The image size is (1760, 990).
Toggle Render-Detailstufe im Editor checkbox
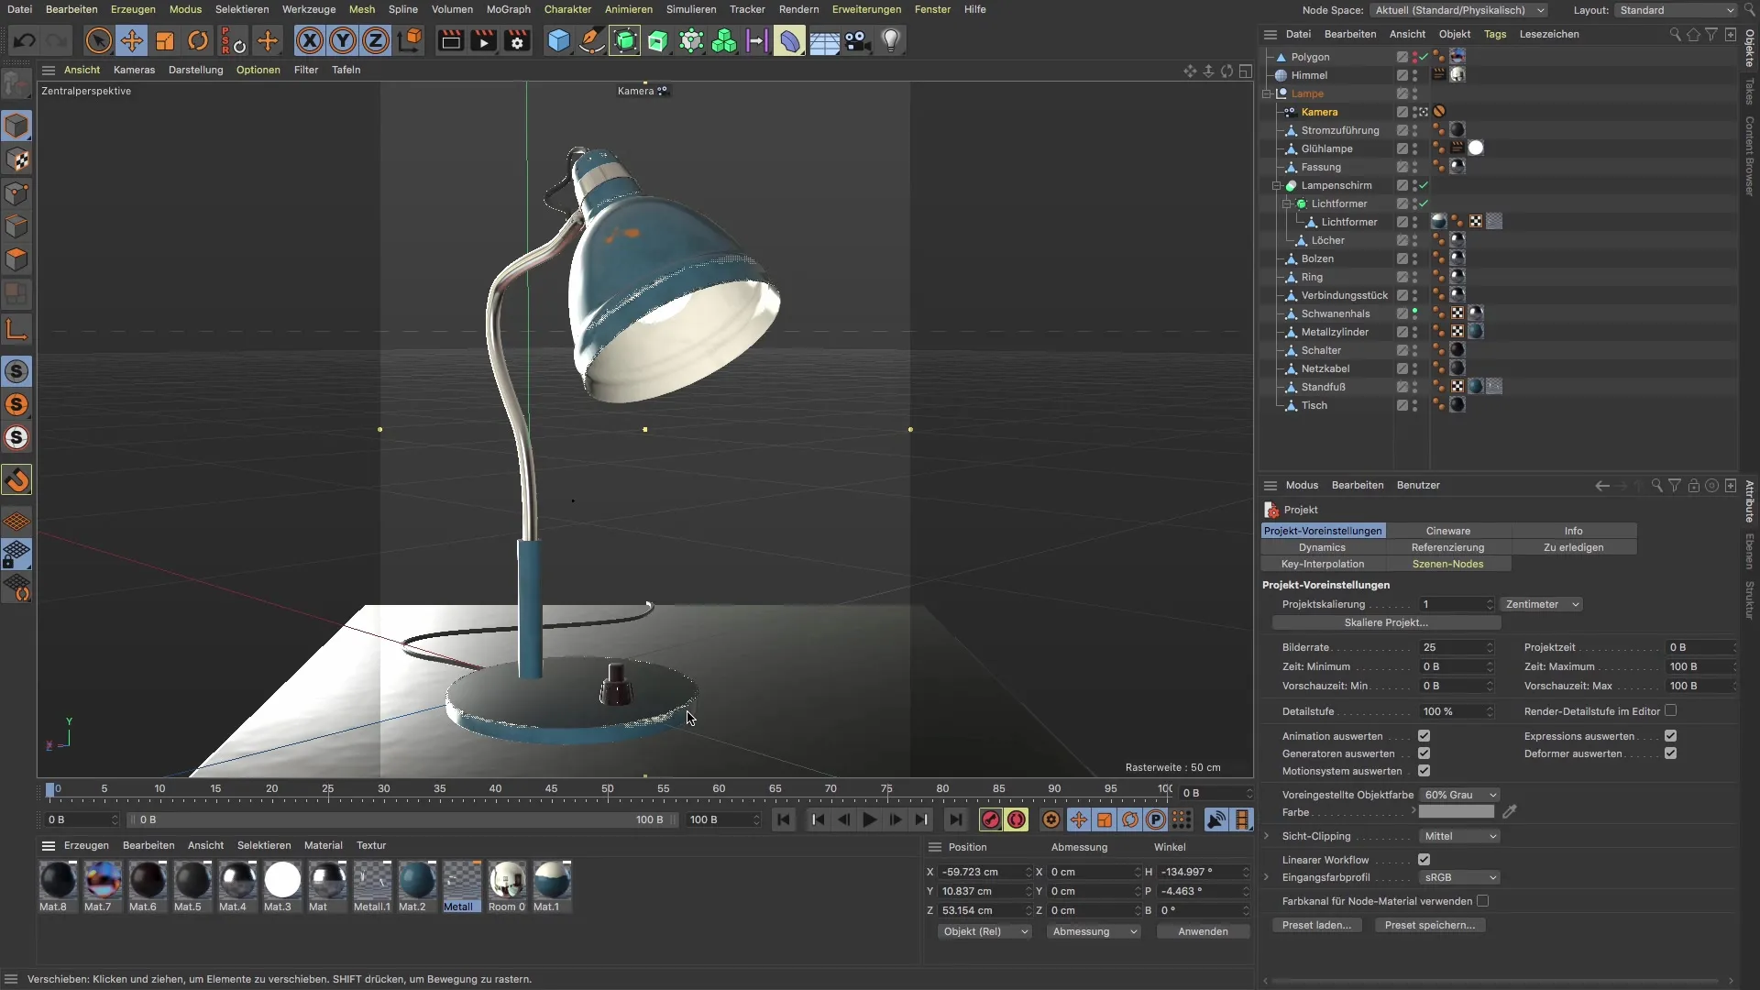click(1670, 710)
